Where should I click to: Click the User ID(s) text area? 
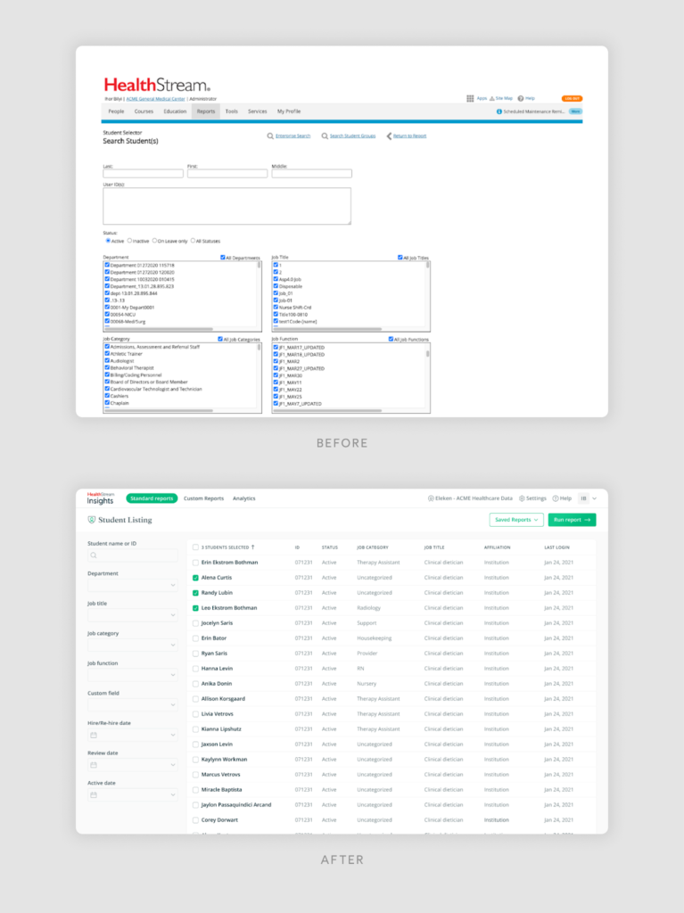[227, 206]
